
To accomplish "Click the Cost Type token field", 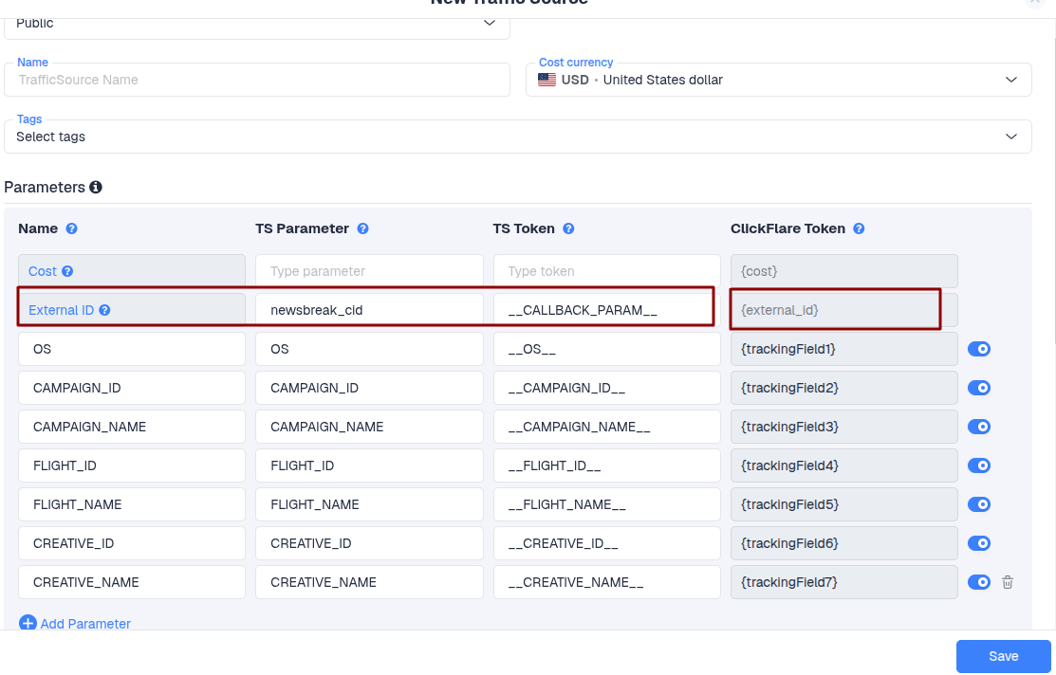I will 607,271.
